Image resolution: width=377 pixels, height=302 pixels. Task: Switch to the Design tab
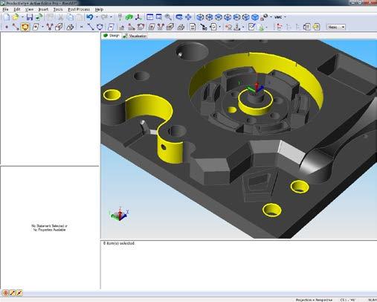pyautogui.click(x=112, y=36)
